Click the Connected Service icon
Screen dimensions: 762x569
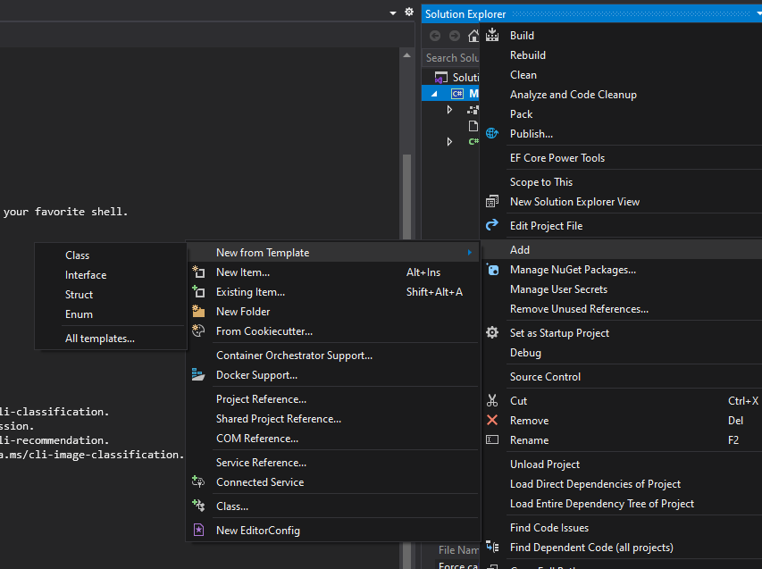(198, 481)
